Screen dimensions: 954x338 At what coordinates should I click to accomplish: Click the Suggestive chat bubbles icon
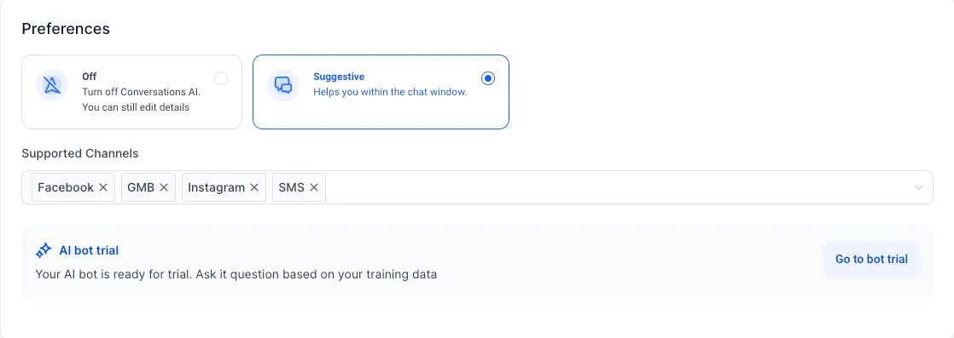[x=283, y=85]
